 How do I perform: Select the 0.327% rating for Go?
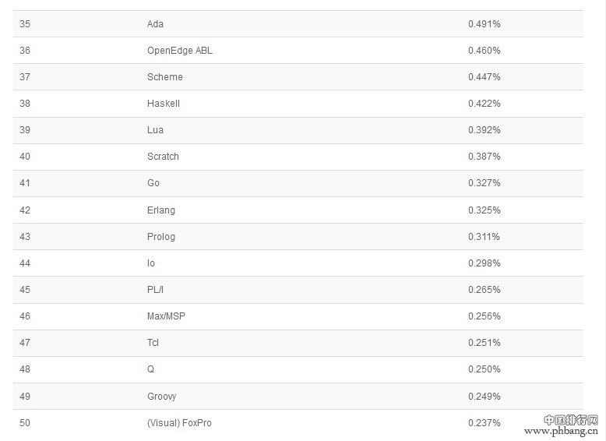click(x=484, y=183)
